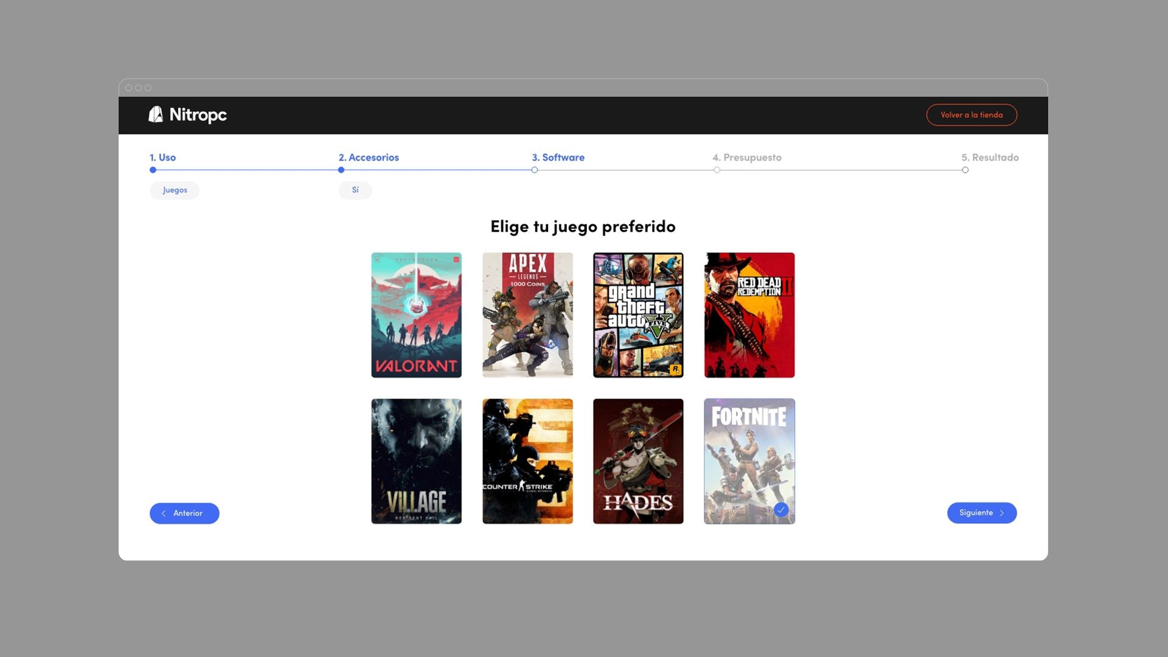Click the Anterior button
1168x657 pixels.
click(x=184, y=513)
